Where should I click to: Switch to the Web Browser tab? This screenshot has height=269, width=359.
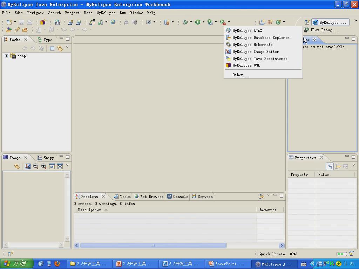point(149,196)
